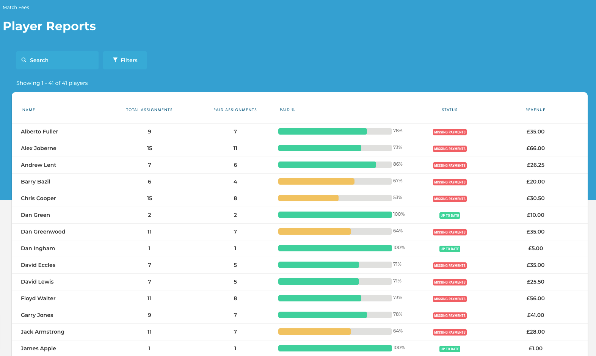Sort by Name column header
Image resolution: width=596 pixels, height=356 pixels.
click(29, 110)
